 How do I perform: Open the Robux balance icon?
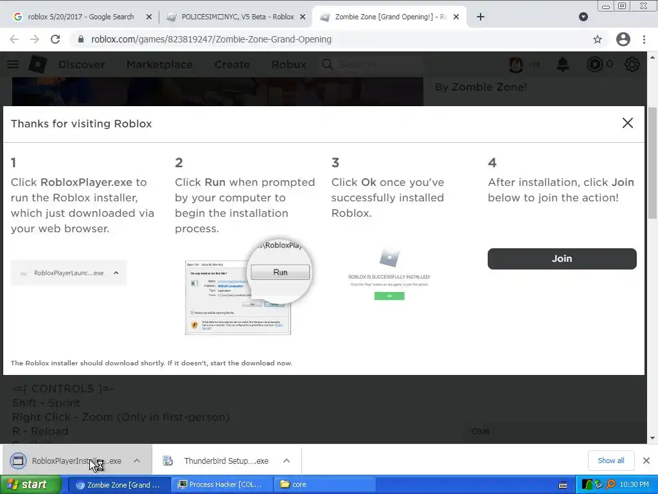coord(594,64)
